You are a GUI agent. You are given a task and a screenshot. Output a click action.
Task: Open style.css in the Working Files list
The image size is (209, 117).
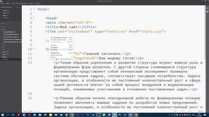tap(5, 15)
